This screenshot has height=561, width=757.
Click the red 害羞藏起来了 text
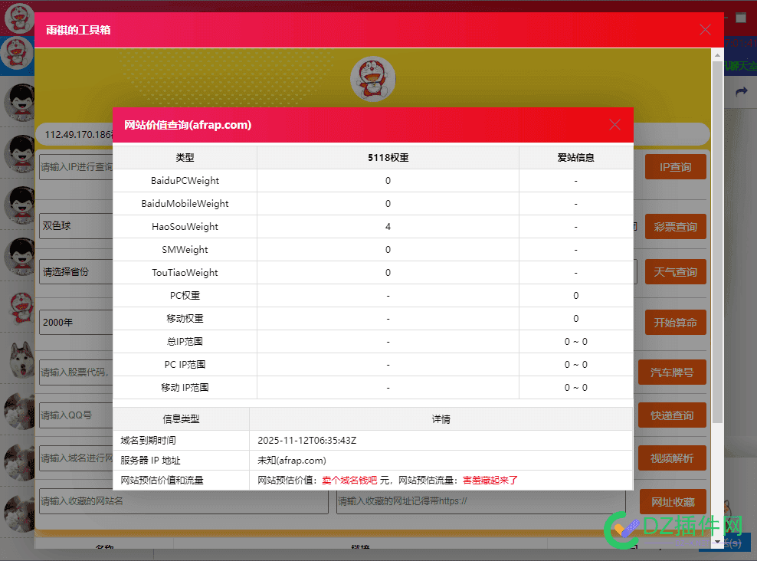pyautogui.click(x=490, y=481)
